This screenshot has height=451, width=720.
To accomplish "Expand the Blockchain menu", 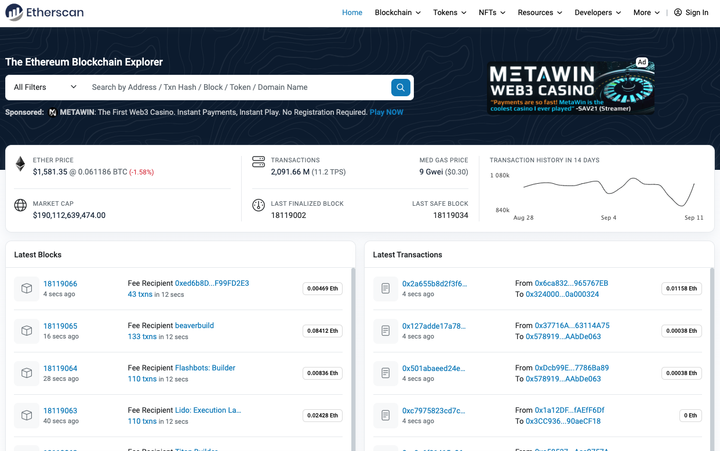I will click(398, 13).
